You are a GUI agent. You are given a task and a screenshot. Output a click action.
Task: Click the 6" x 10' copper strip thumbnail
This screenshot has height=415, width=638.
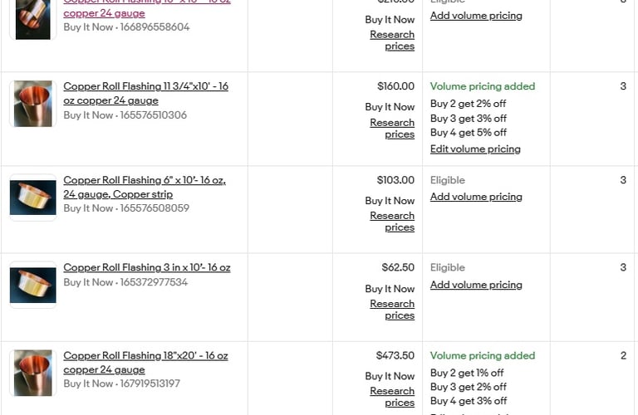[33, 198]
